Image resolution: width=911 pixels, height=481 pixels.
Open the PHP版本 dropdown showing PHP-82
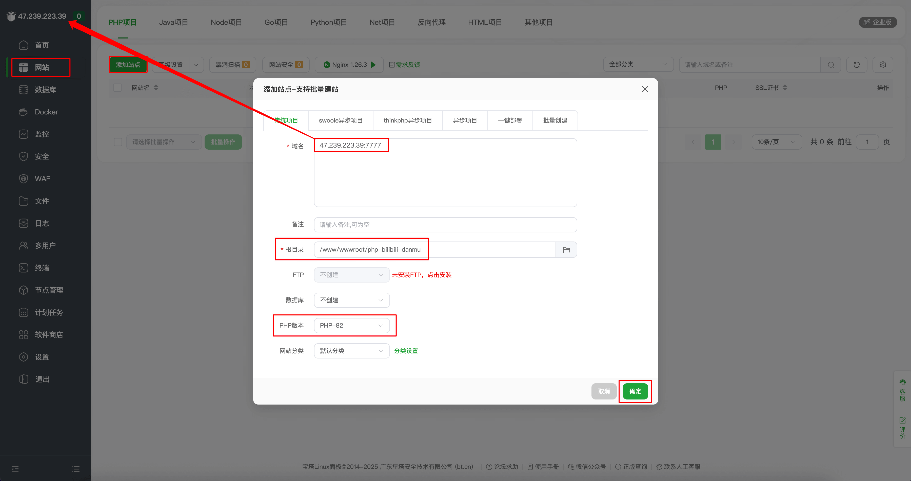click(351, 325)
